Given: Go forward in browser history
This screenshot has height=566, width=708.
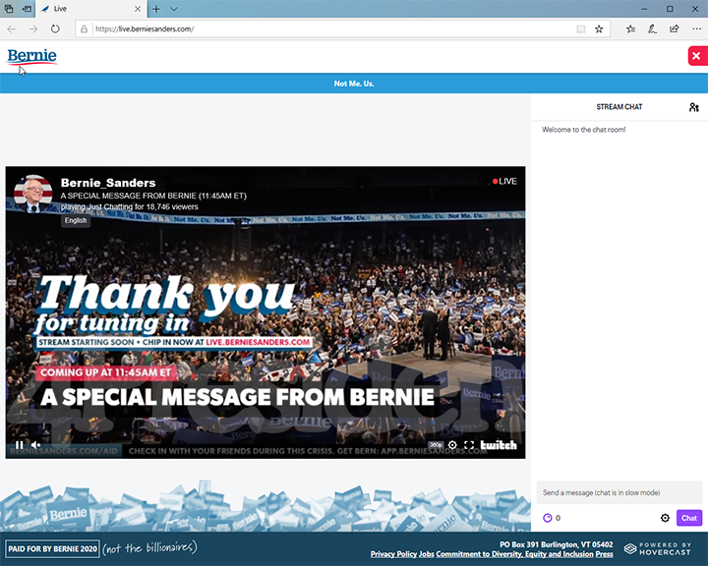Looking at the screenshot, I should click(x=33, y=28).
